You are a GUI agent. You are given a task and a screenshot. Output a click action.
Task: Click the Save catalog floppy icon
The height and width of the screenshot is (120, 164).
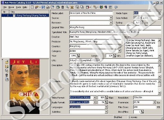click(43, 7)
